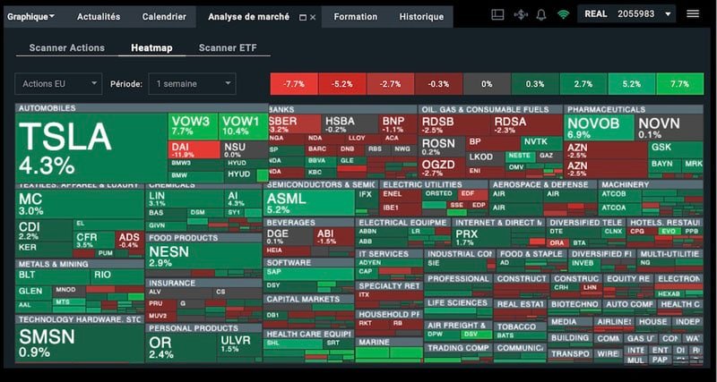The height and width of the screenshot is (382, 717).
Task: Click the 7.7% bright green legend swatch
Action: 680,84
